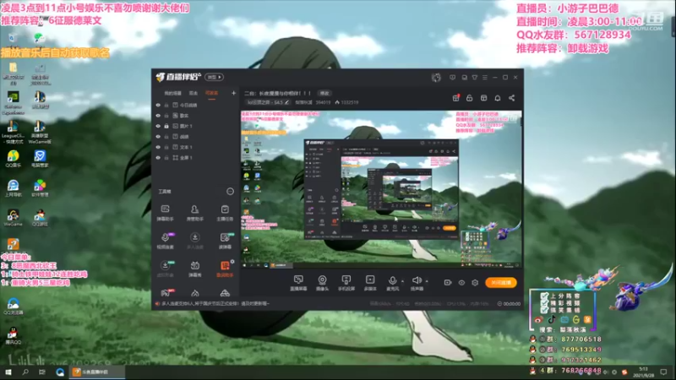Hide the 图片 1 layer
The height and width of the screenshot is (380, 676).
158,126
